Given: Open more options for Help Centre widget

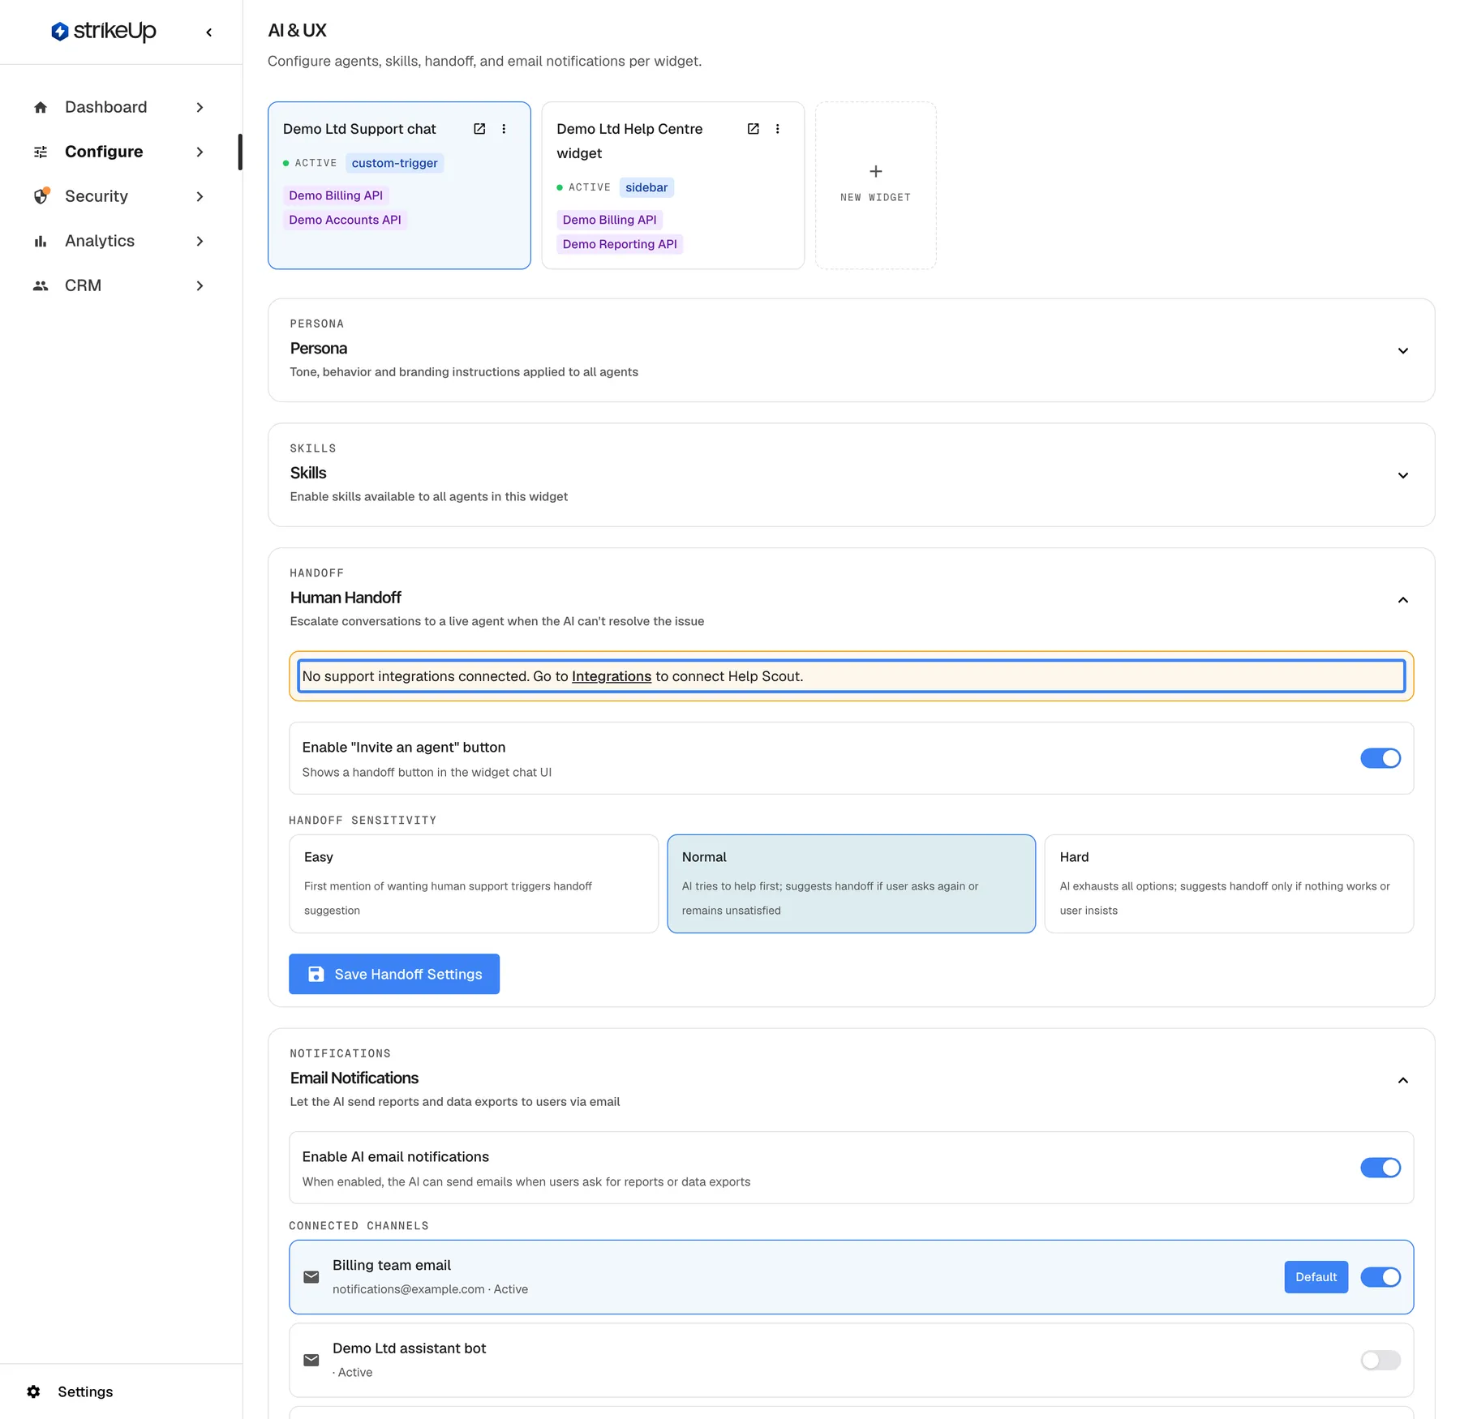Looking at the screenshot, I should pyautogui.click(x=777, y=129).
